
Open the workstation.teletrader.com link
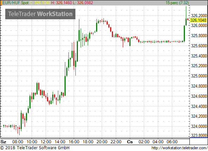point(180,148)
